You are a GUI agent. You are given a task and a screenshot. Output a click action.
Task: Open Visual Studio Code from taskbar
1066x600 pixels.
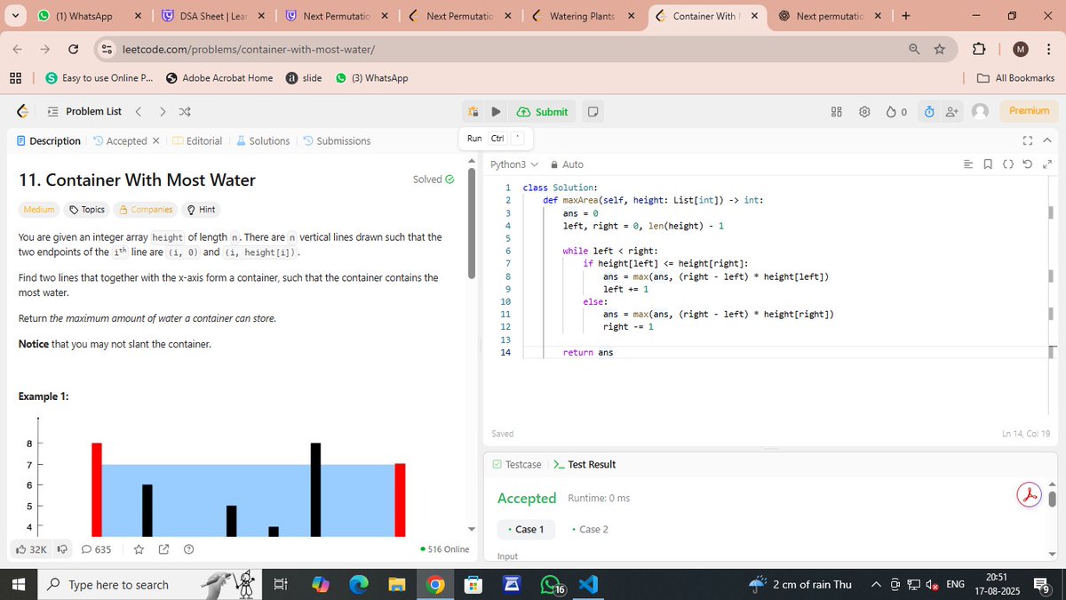point(587,584)
